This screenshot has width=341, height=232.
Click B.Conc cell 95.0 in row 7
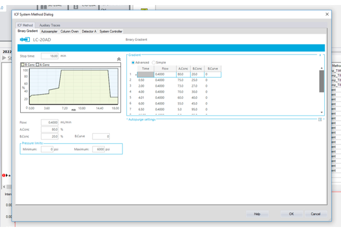[x=197, y=110]
